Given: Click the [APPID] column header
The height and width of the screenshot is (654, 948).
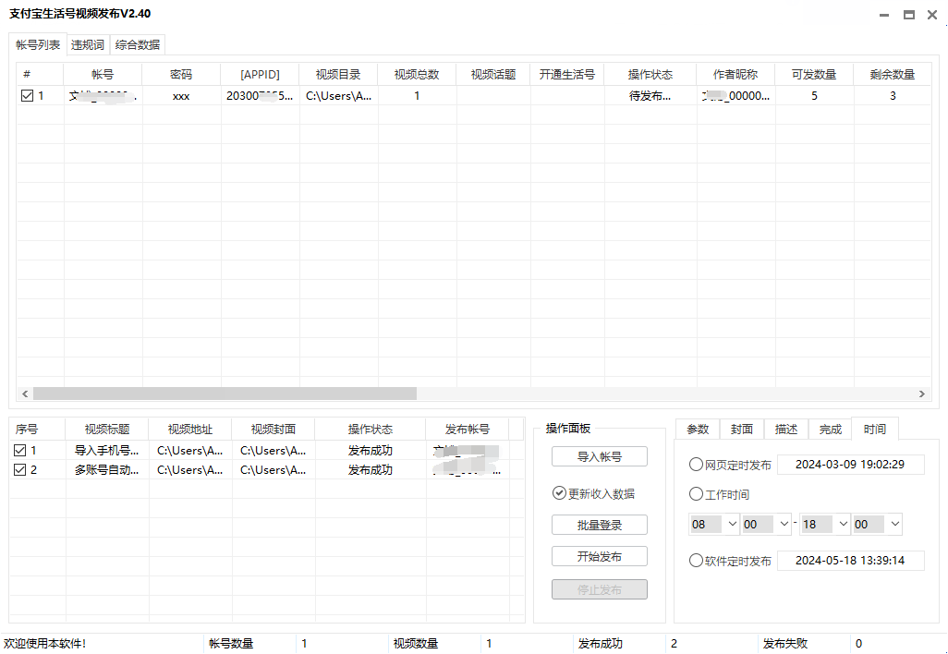Looking at the screenshot, I should [x=260, y=74].
